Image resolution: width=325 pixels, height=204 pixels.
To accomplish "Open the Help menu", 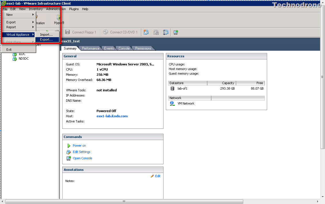I will point(85,9).
